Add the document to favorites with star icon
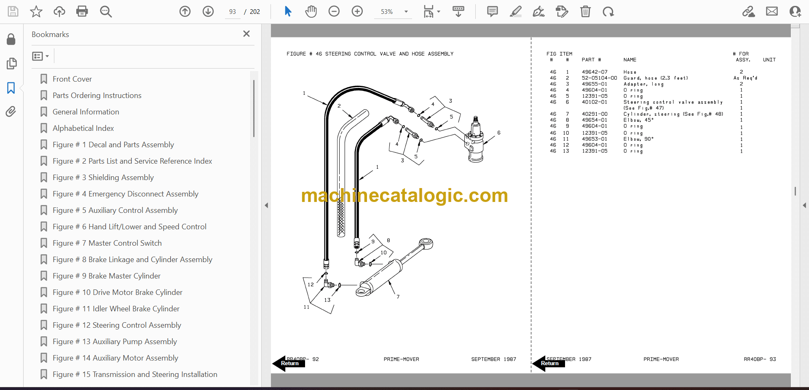809x390 pixels. click(x=36, y=11)
